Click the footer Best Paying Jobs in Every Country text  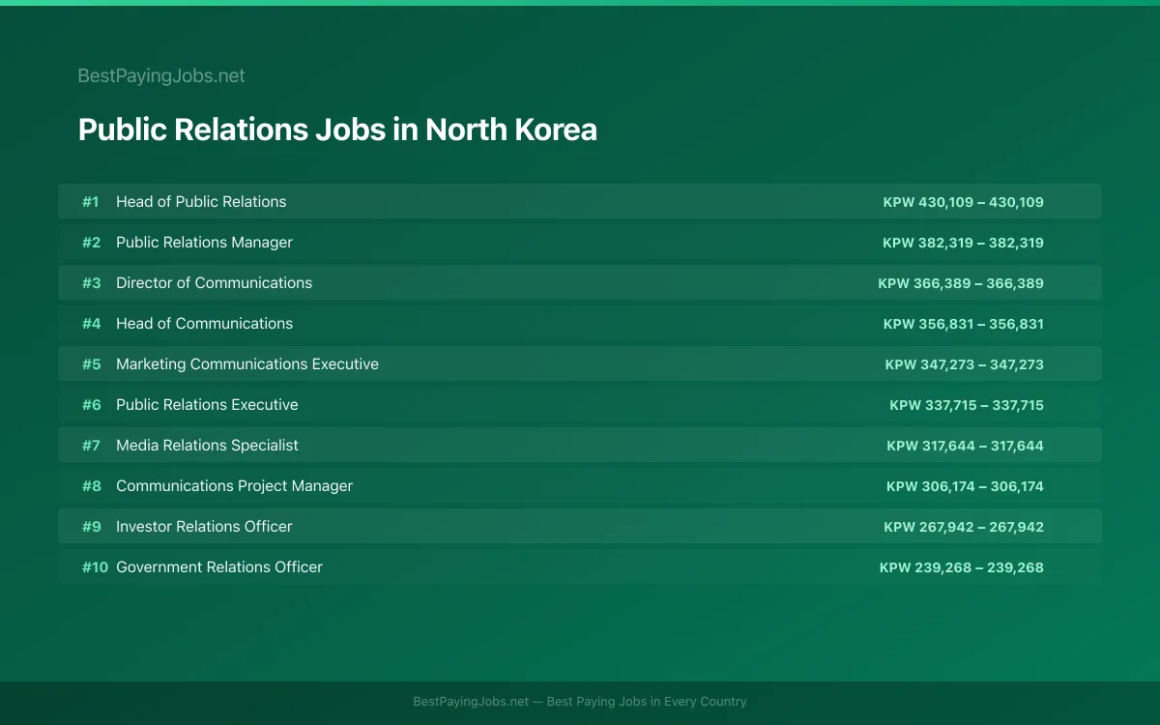click(x=647, y=702)
